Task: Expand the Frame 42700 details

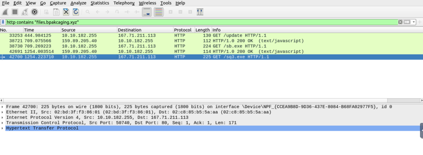Action: 2,107
